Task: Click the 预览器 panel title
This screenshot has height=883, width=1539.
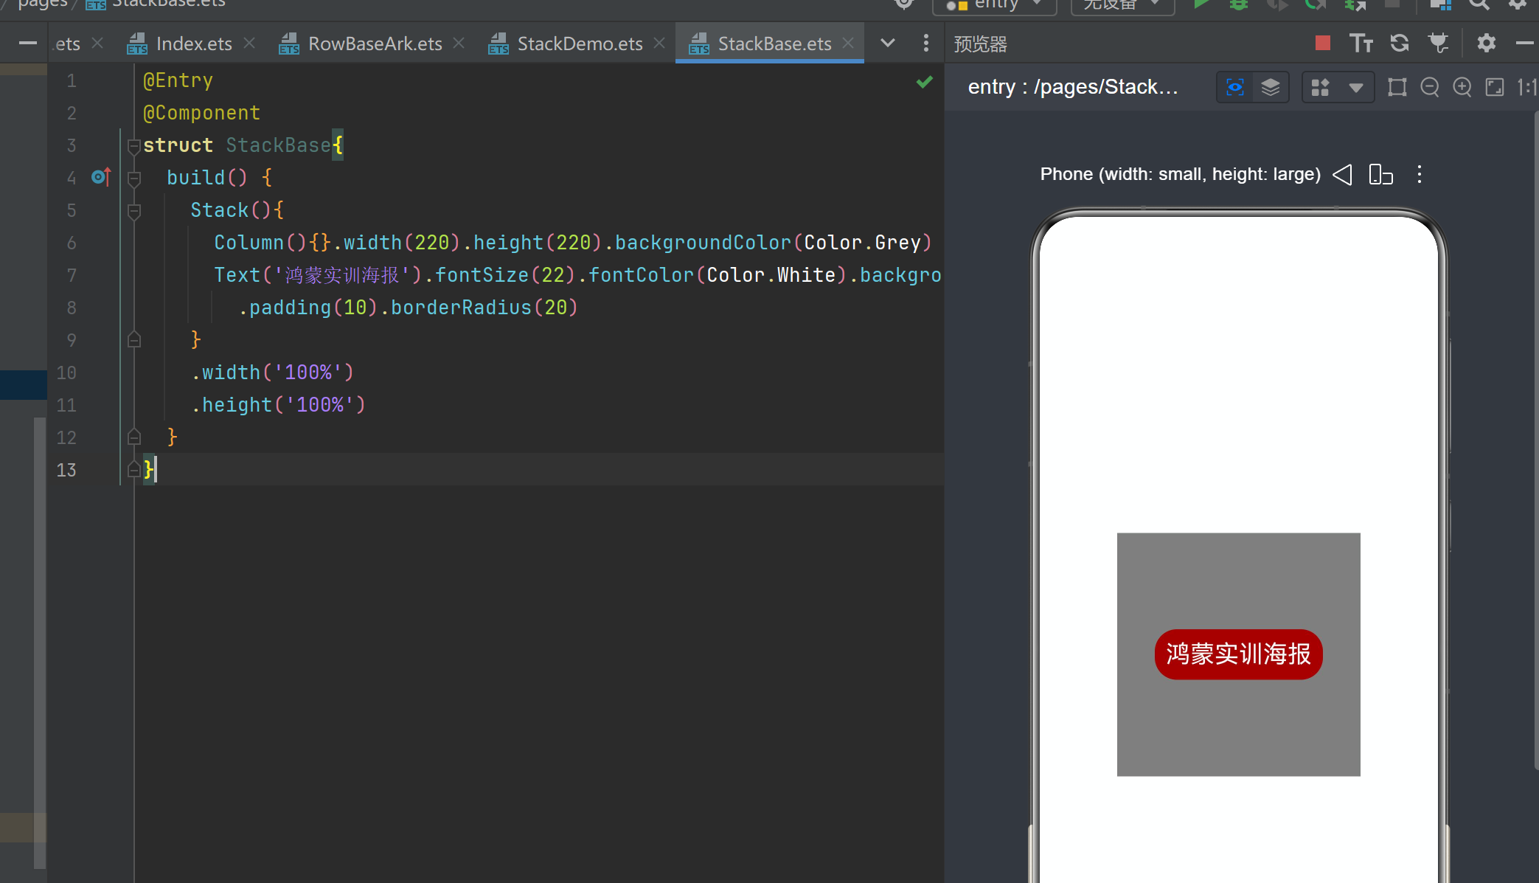Action: [x=980, y=44]
